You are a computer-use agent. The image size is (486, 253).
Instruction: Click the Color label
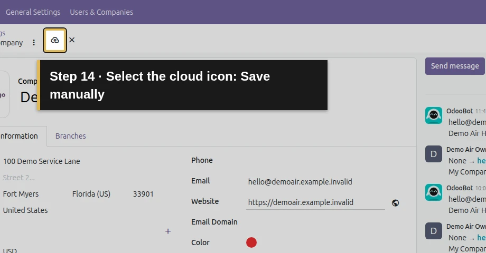200,242
